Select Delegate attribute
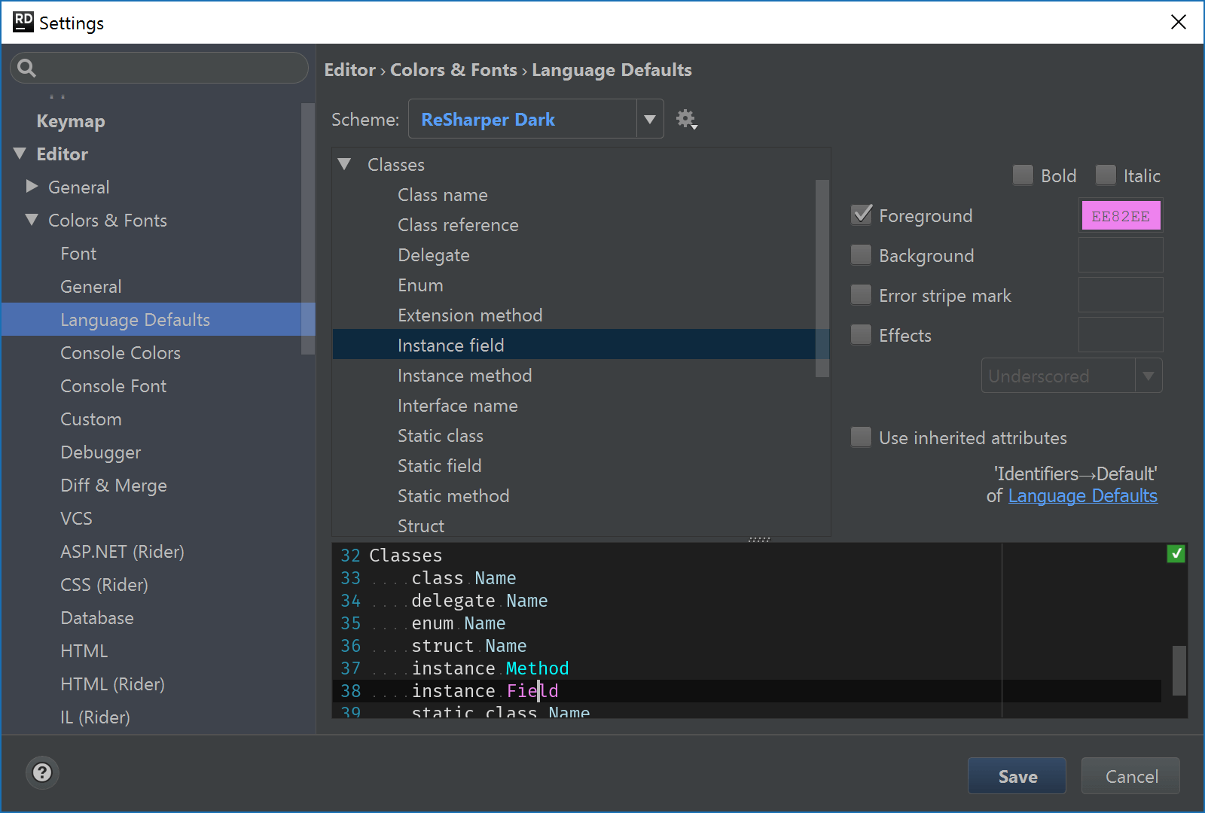 click(434, 255)
